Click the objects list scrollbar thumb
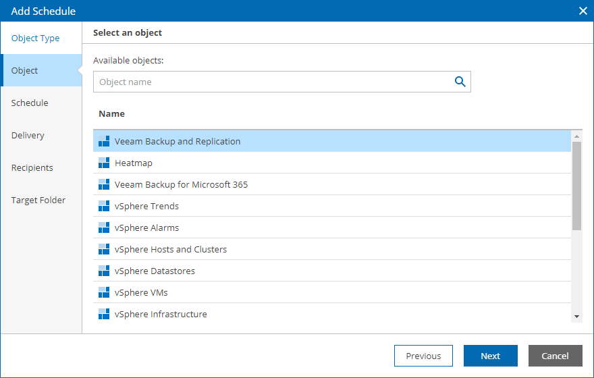The width and height of the screenshot is (594, 378). click(x=576, y=186)
